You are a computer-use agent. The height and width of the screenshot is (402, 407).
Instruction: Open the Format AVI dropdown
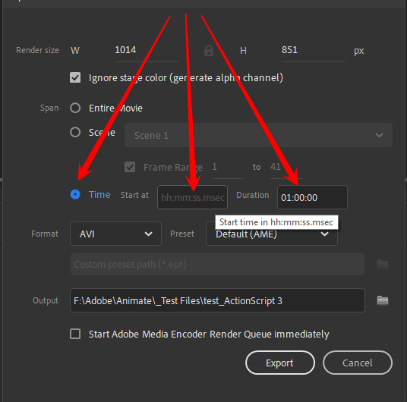(115, 234)
